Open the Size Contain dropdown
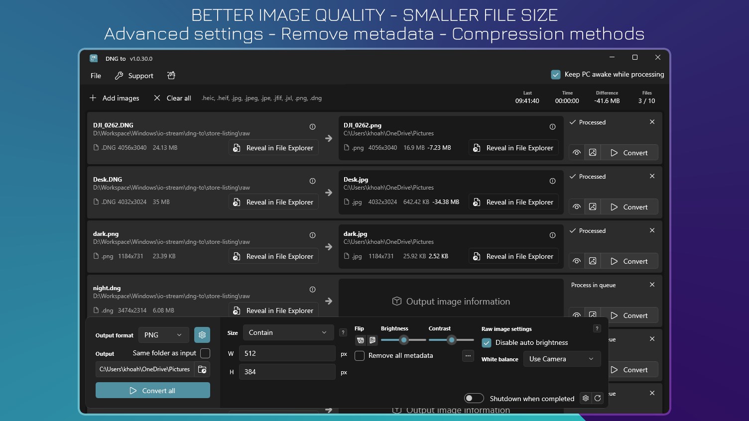Viewport: 749px width, 421px height. pos(288,332)
